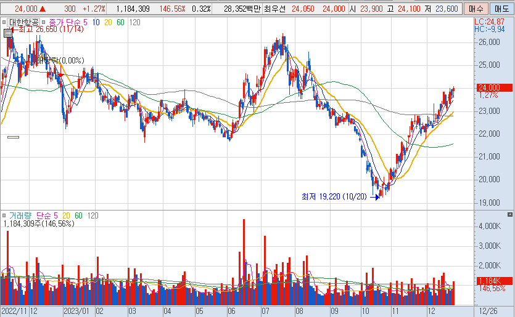Click the small square before 거래량 label
This screenshot has height=317, width=515.
[4, 215]
